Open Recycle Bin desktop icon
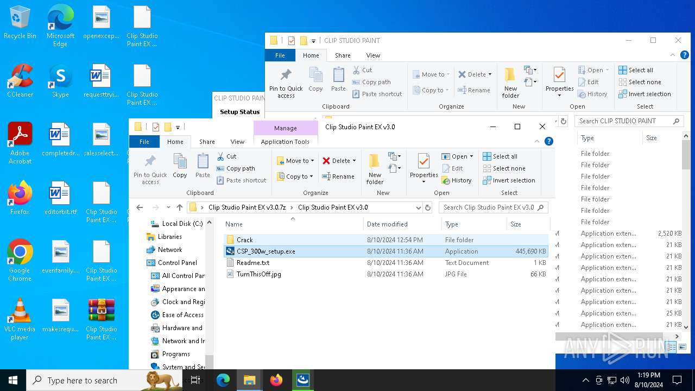 pos(20,23)
